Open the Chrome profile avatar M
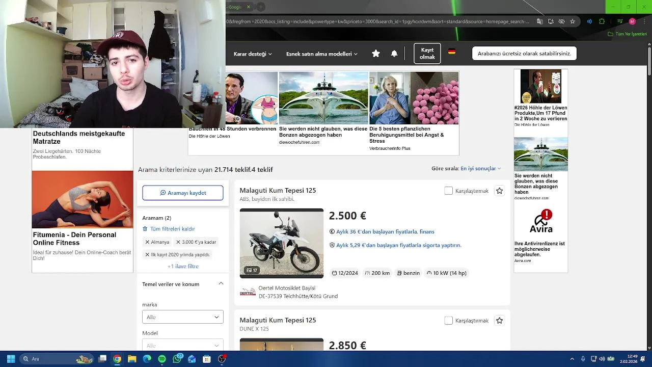Screen dimensions: 652x367 click(x=632, y=21)
